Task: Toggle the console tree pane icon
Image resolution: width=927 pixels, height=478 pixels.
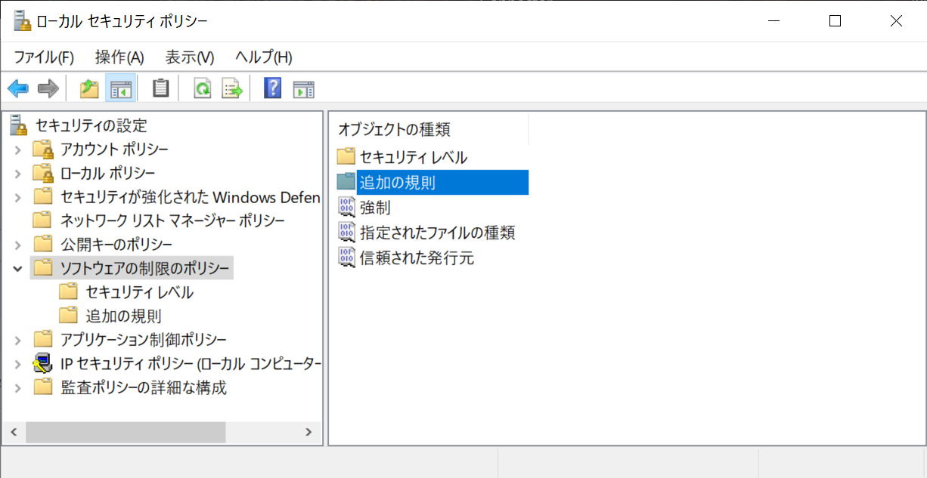Action: pos(120,88)
